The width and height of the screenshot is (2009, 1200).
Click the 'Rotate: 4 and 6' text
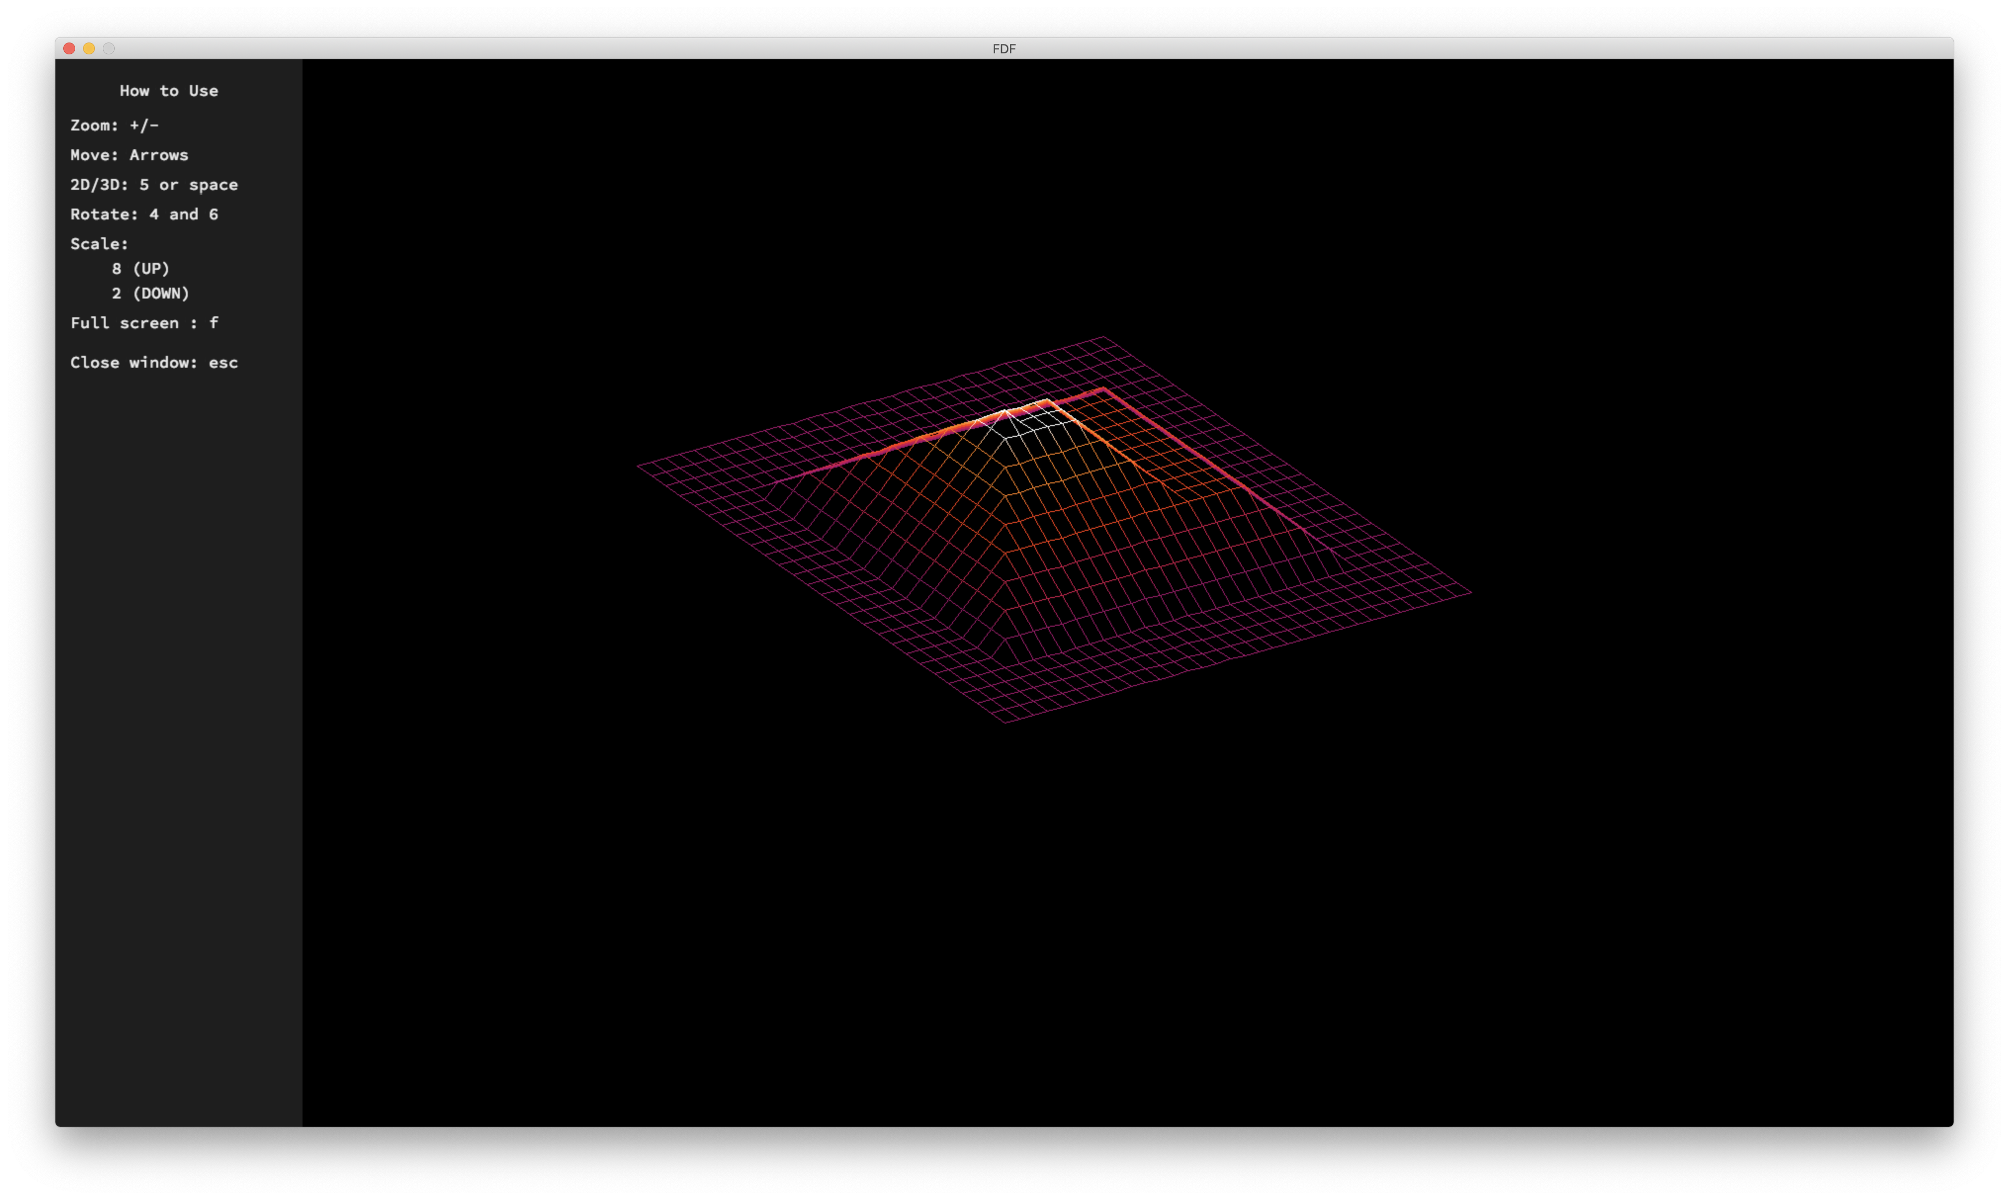click(x=144, y=214)
